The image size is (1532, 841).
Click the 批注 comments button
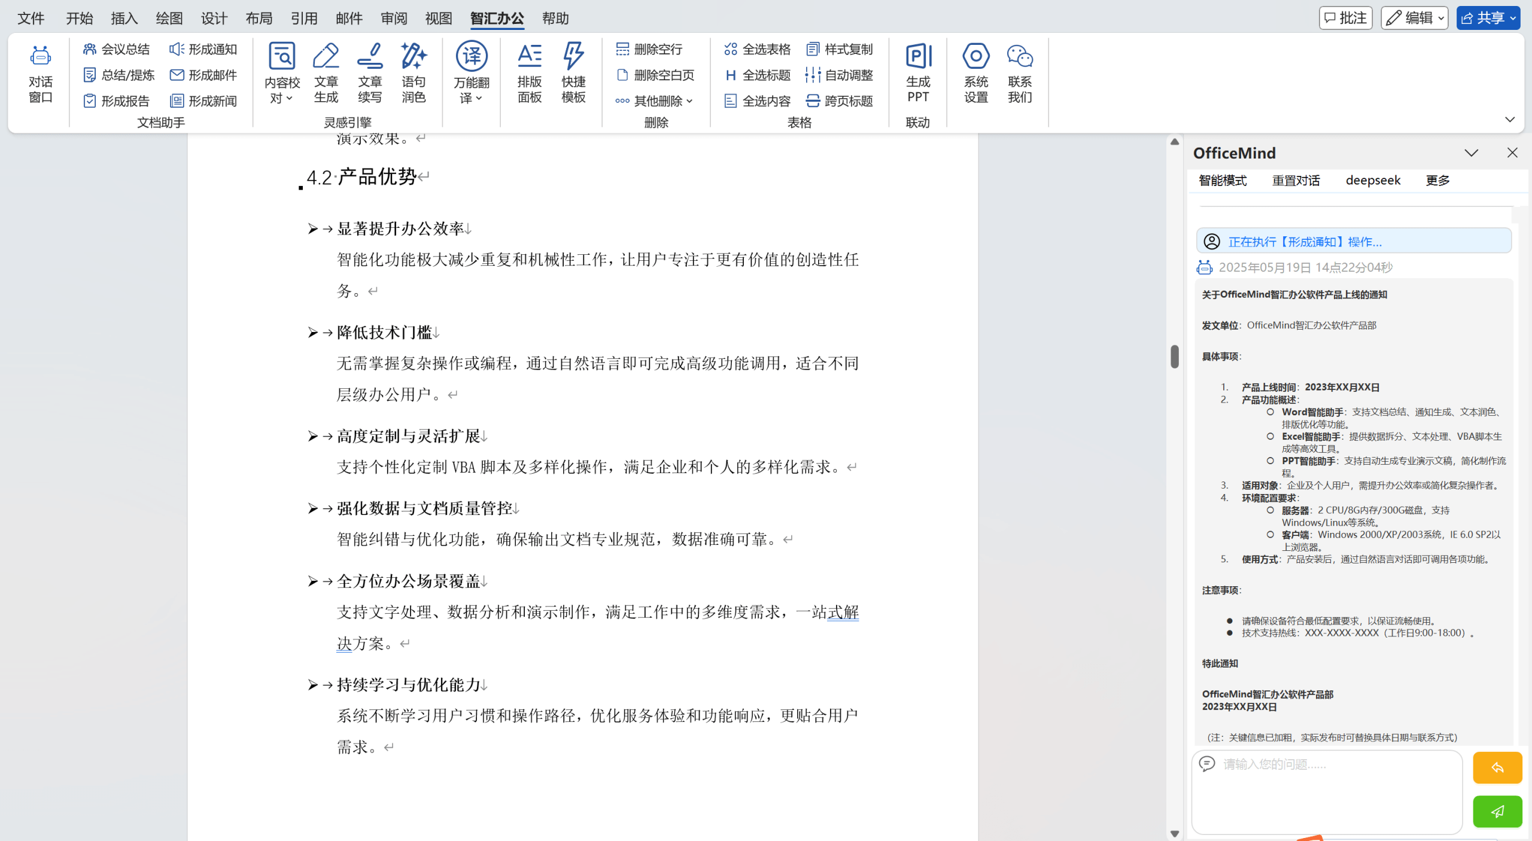[1345, 18]
